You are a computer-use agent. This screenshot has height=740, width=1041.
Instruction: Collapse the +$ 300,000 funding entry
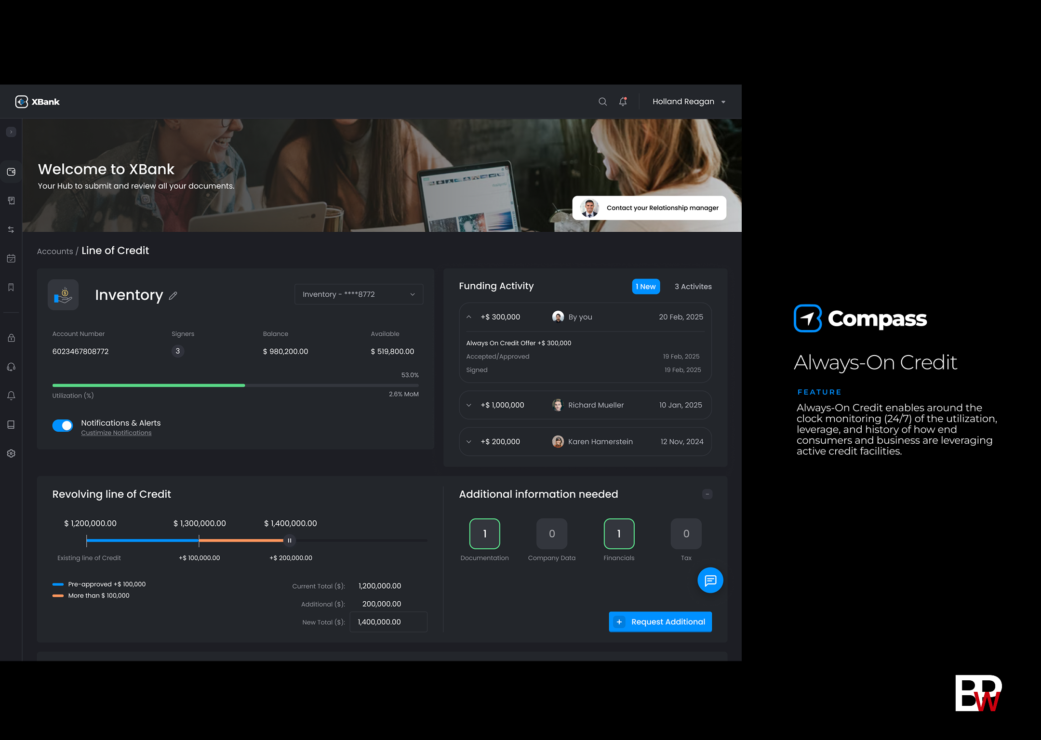click(469, 317)
